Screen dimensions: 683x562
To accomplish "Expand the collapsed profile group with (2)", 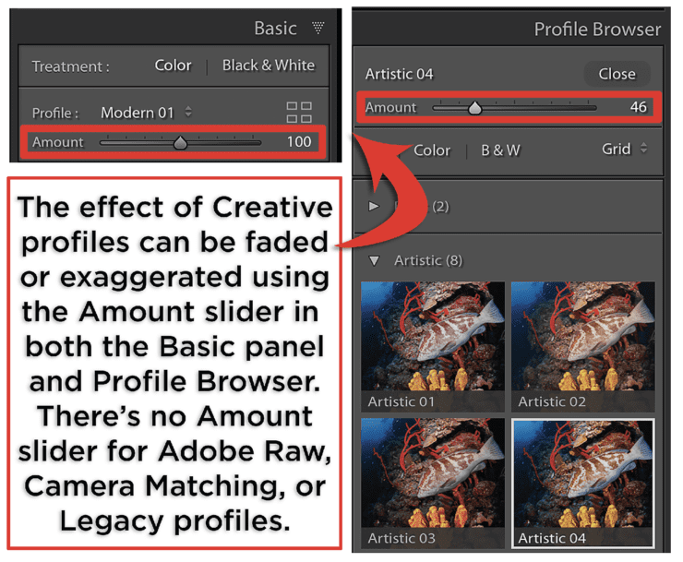I will click(x=373, y=206).
